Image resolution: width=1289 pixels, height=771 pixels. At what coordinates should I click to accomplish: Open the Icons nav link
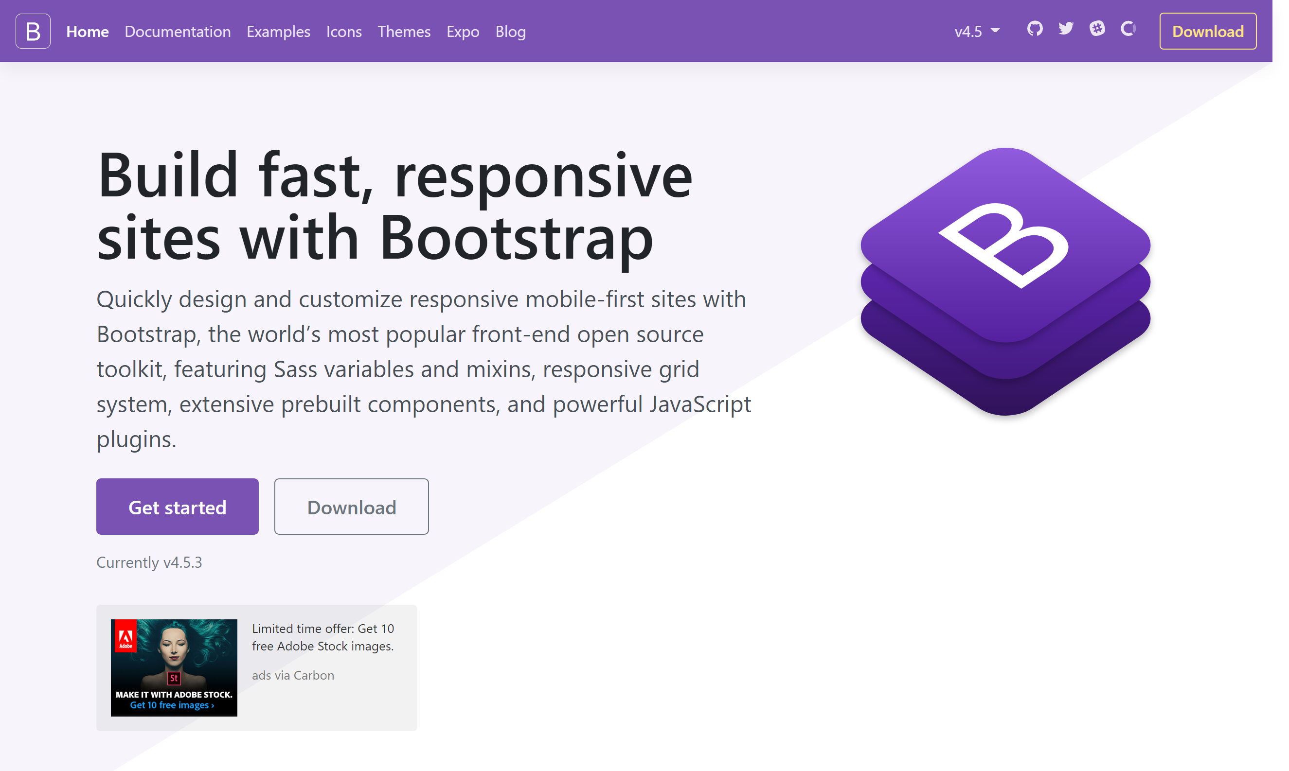point(343,31)
